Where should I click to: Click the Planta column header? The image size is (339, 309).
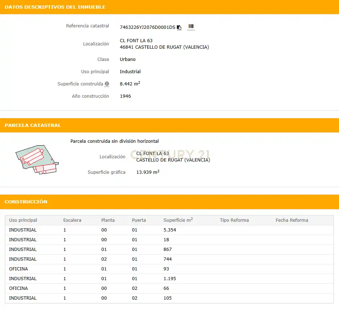click(x=108, y=220)
